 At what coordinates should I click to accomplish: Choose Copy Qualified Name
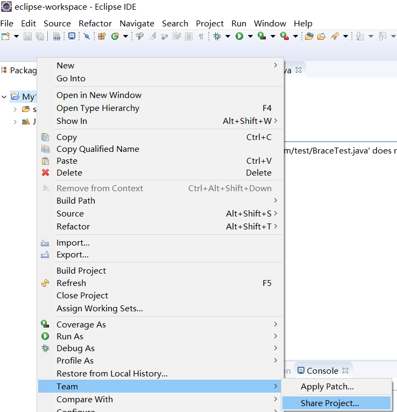pos(161,149)
